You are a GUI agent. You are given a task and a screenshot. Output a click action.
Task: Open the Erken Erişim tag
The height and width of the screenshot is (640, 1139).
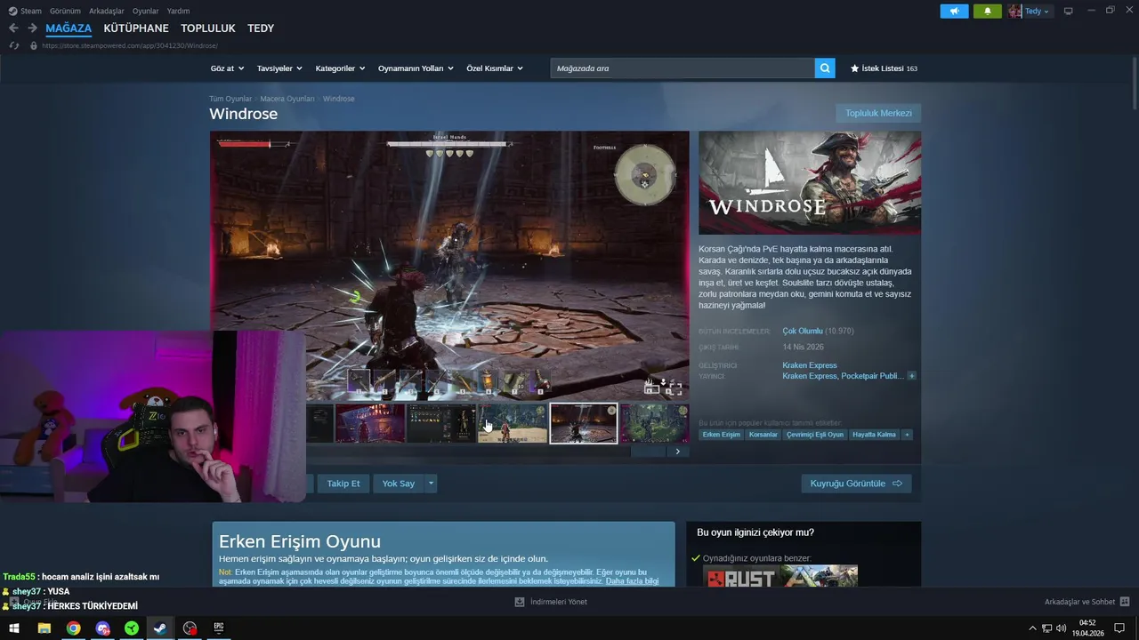(x=721, y=435)
